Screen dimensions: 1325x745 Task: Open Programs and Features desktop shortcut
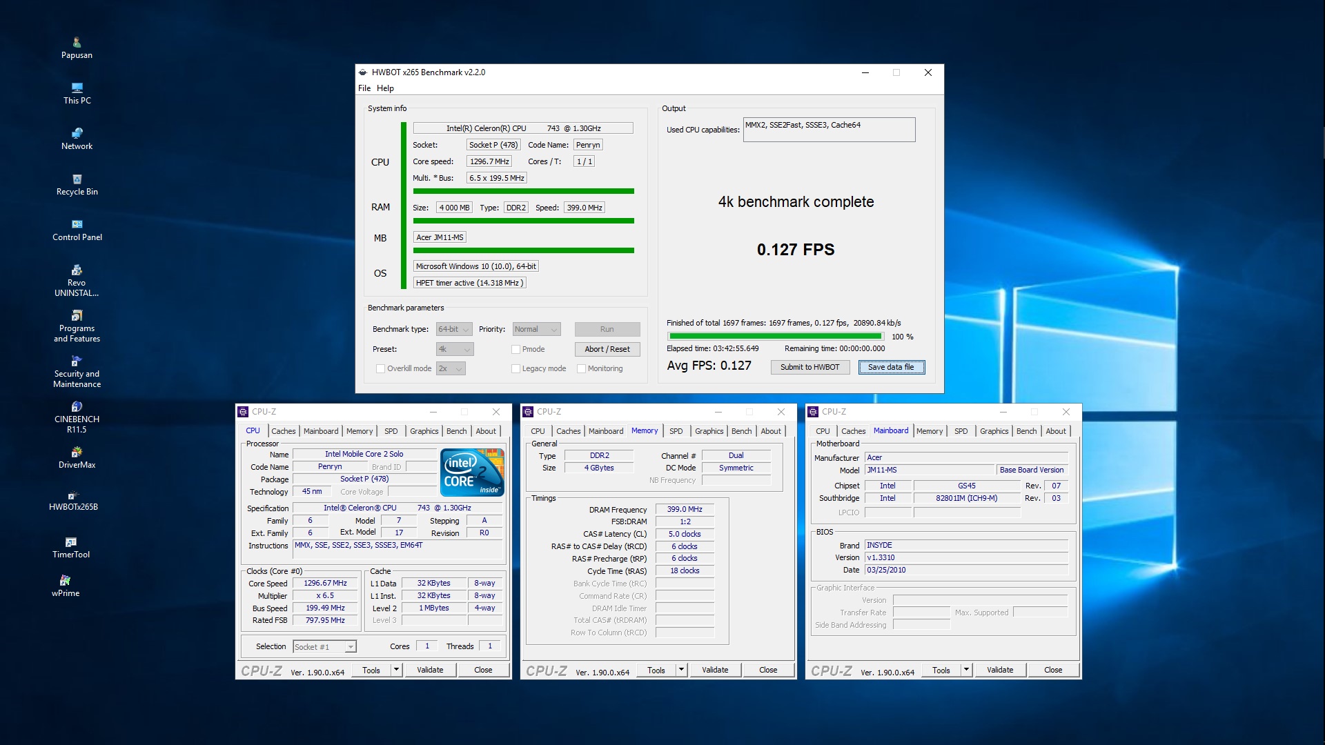[x=77, y=326]
